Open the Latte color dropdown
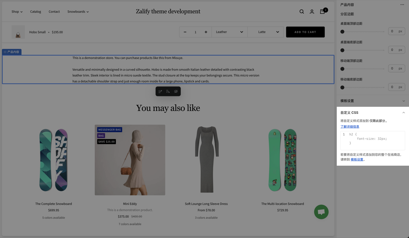Viewport: 409px width, 238px height. 265,32
